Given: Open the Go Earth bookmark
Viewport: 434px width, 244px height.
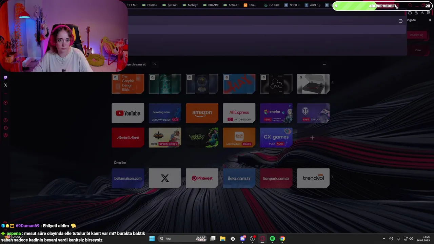Looking at the screenshot, I should click(272, 5).
